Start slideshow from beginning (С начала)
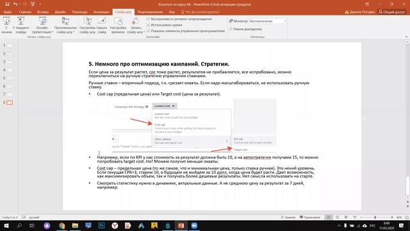The image size is (410, 231). pos(6,25)
